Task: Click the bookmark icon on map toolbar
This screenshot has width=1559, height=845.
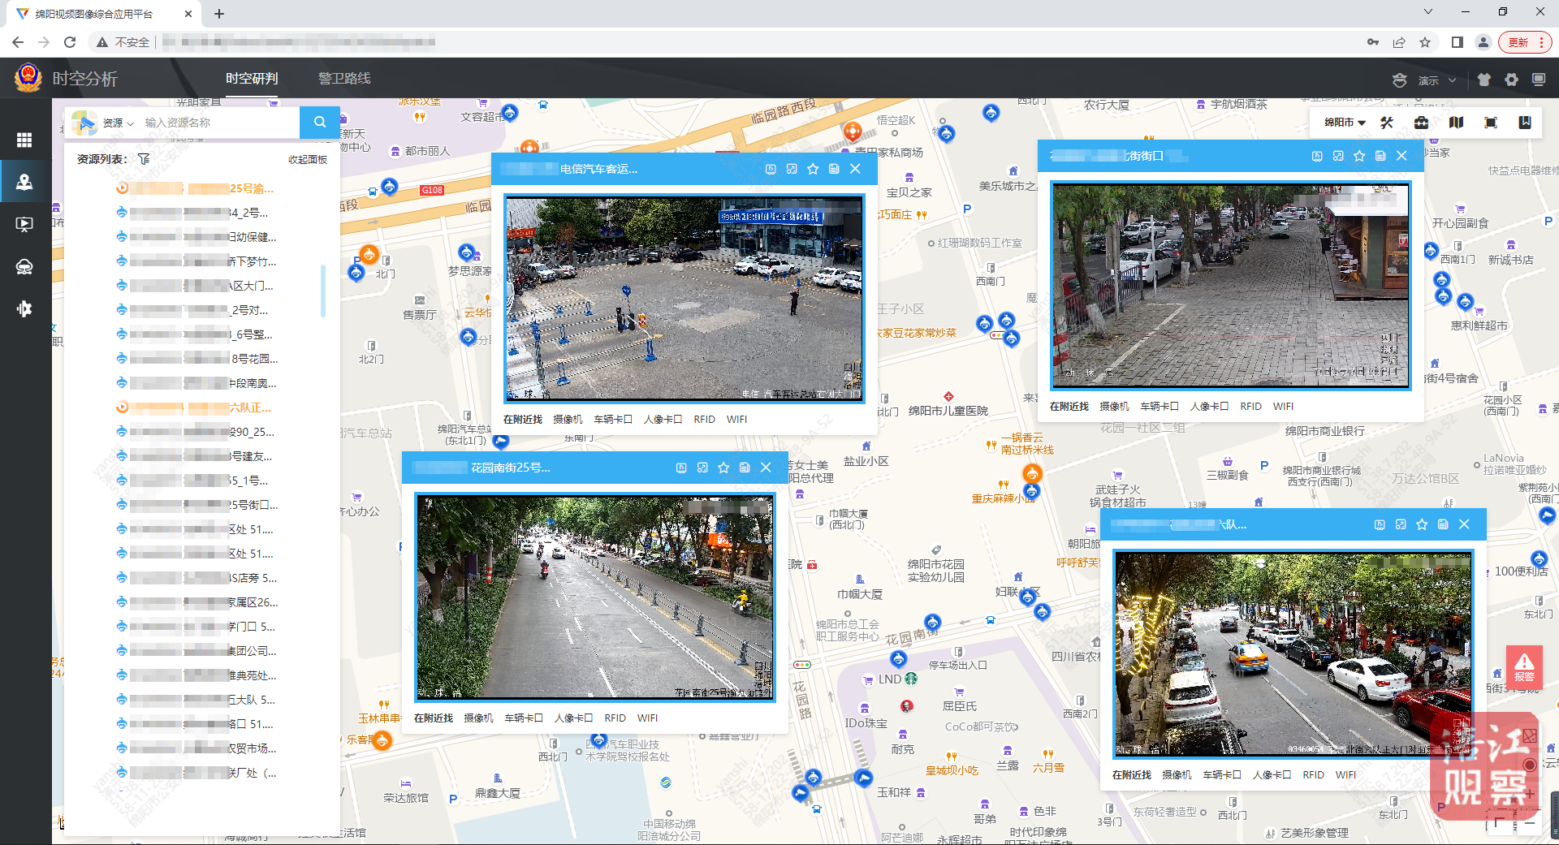Action: point(1525,123)
